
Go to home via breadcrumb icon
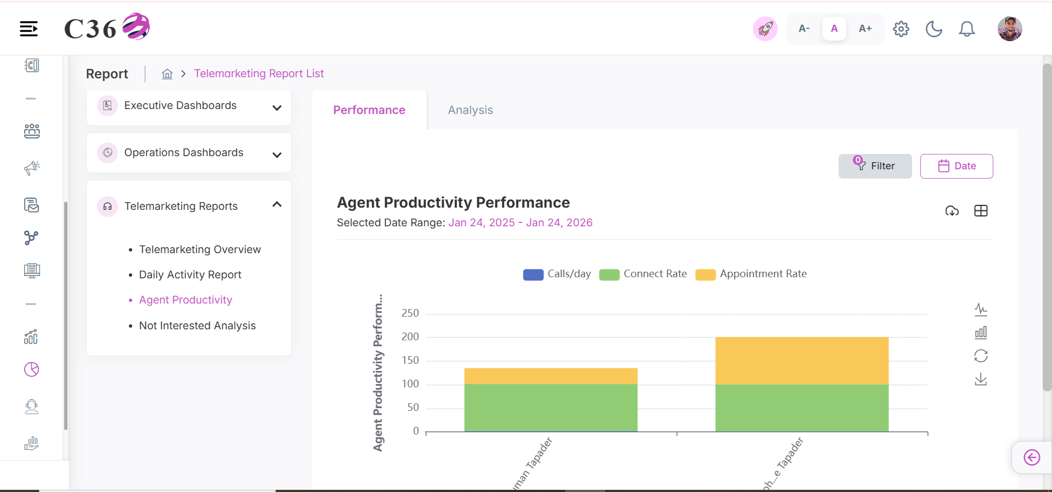[x=167, y=73]
